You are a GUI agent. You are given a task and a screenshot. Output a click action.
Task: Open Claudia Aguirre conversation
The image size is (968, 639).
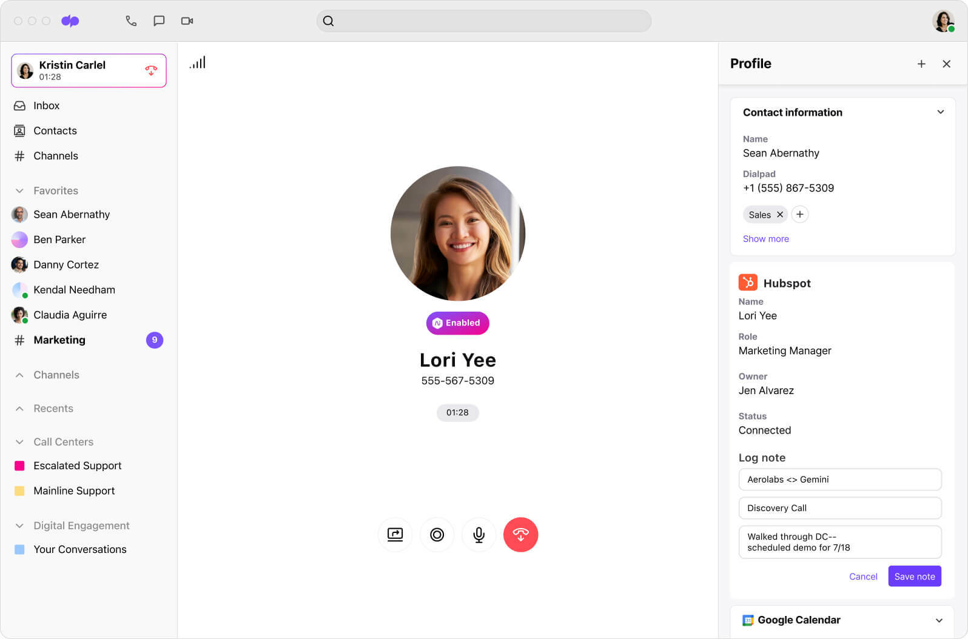pyautogui.click(x=89, y=315)
